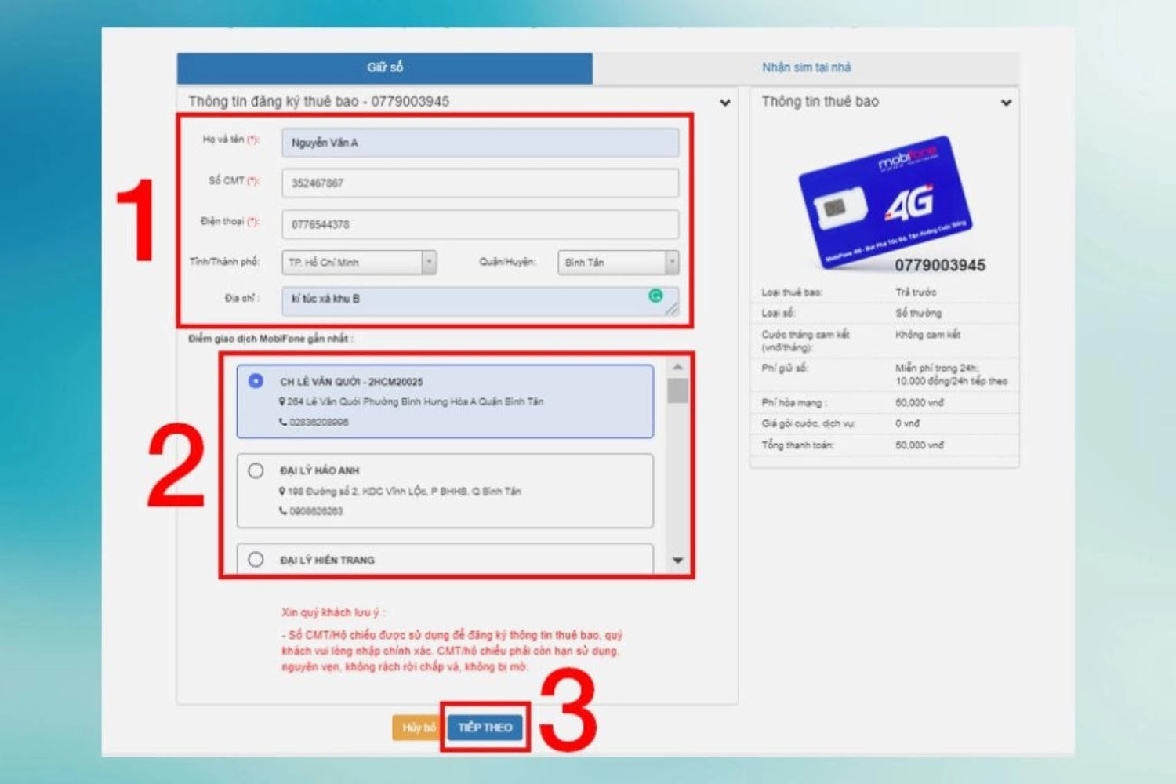Collapse the Thông tin thuê bao panel chevron
The width and height of the screenshot is (1176, 784).
[1006, 102]
